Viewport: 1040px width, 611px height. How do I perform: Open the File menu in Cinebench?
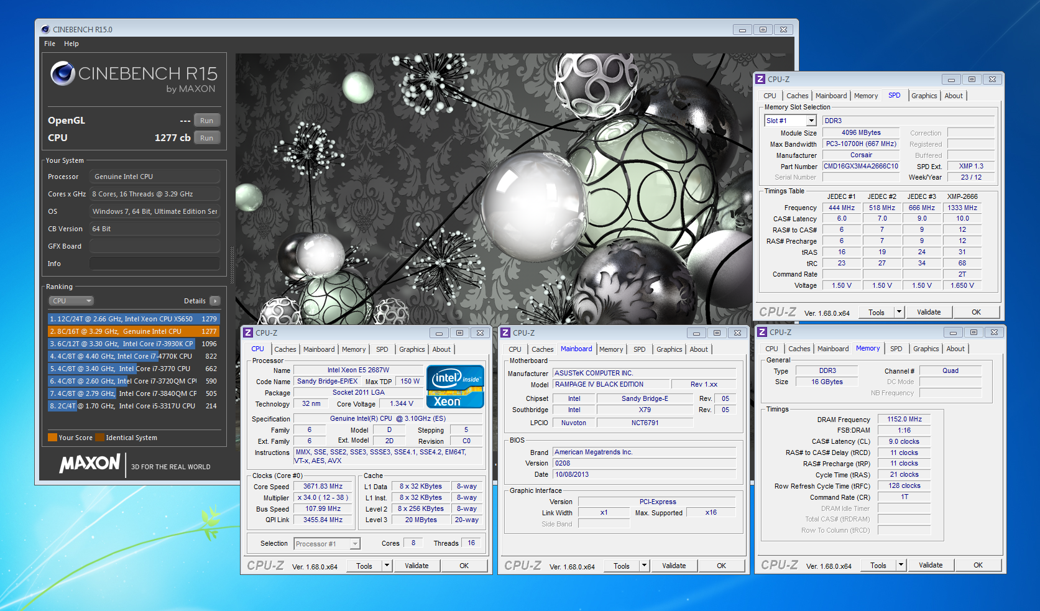50,44
